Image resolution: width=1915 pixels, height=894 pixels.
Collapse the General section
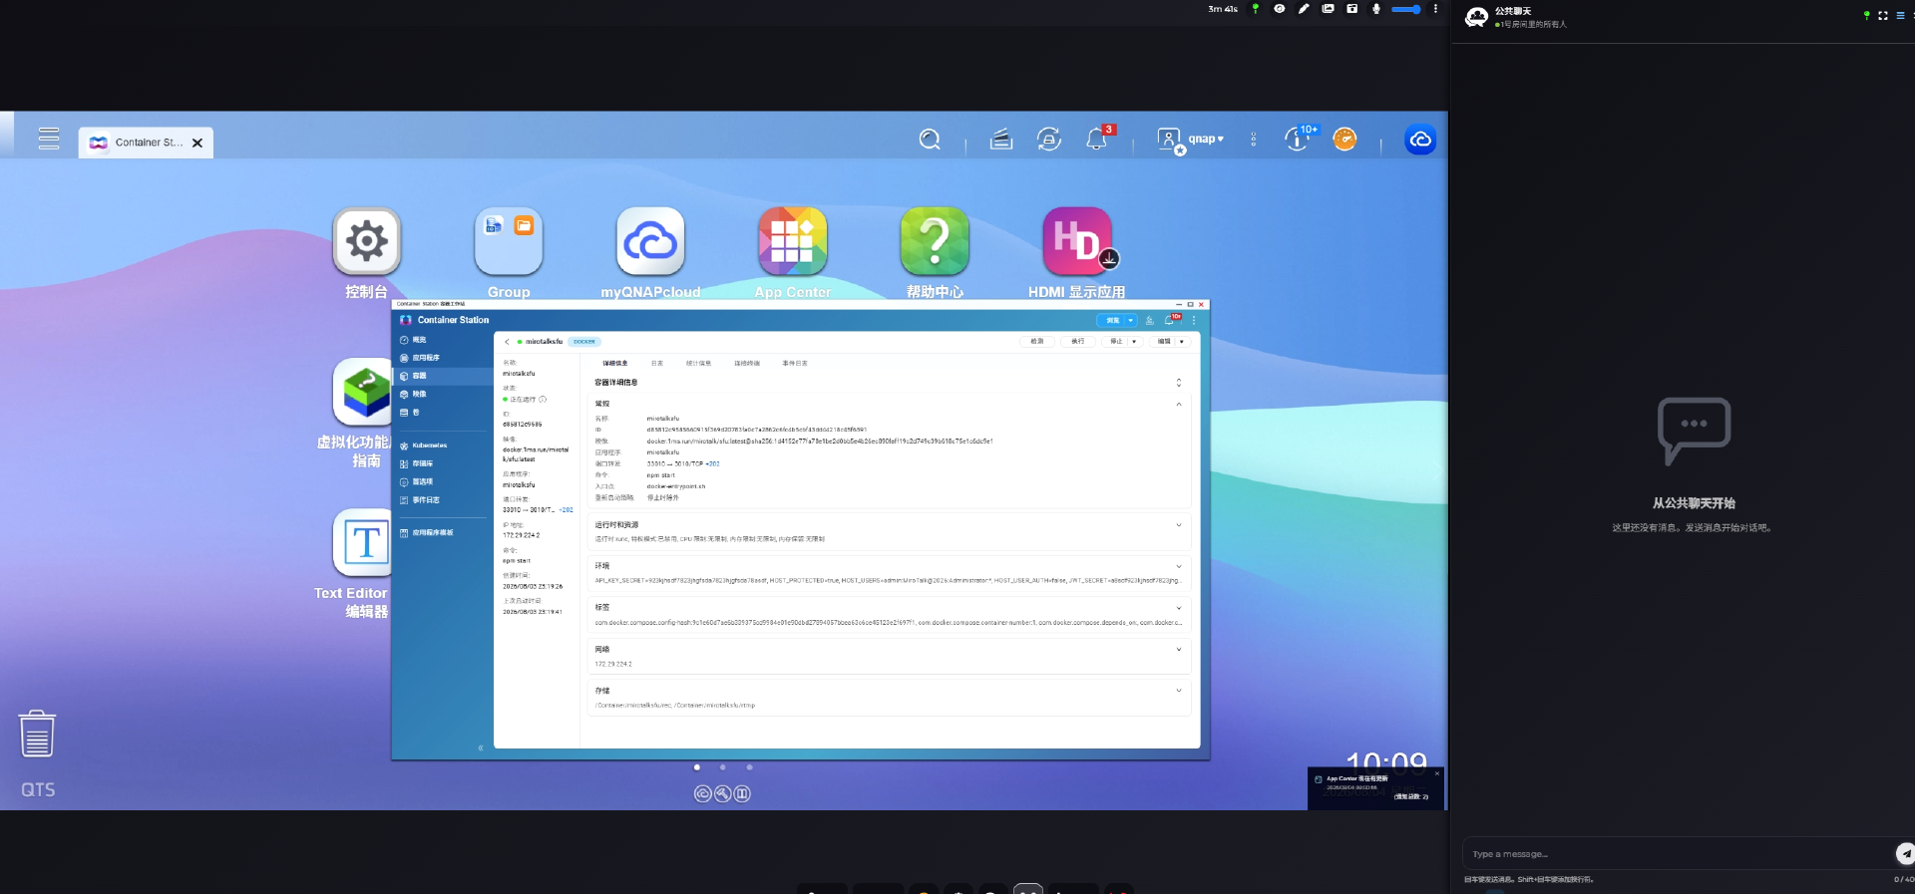click(1178, 404)
